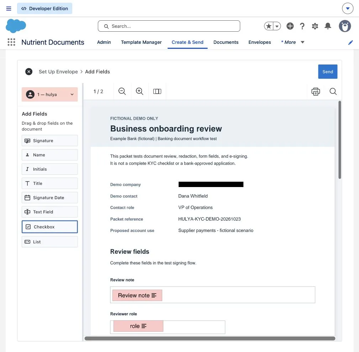This screenshot has height=352, width=359.
Task: Select the Text Field item
Action: pos(50,212)
